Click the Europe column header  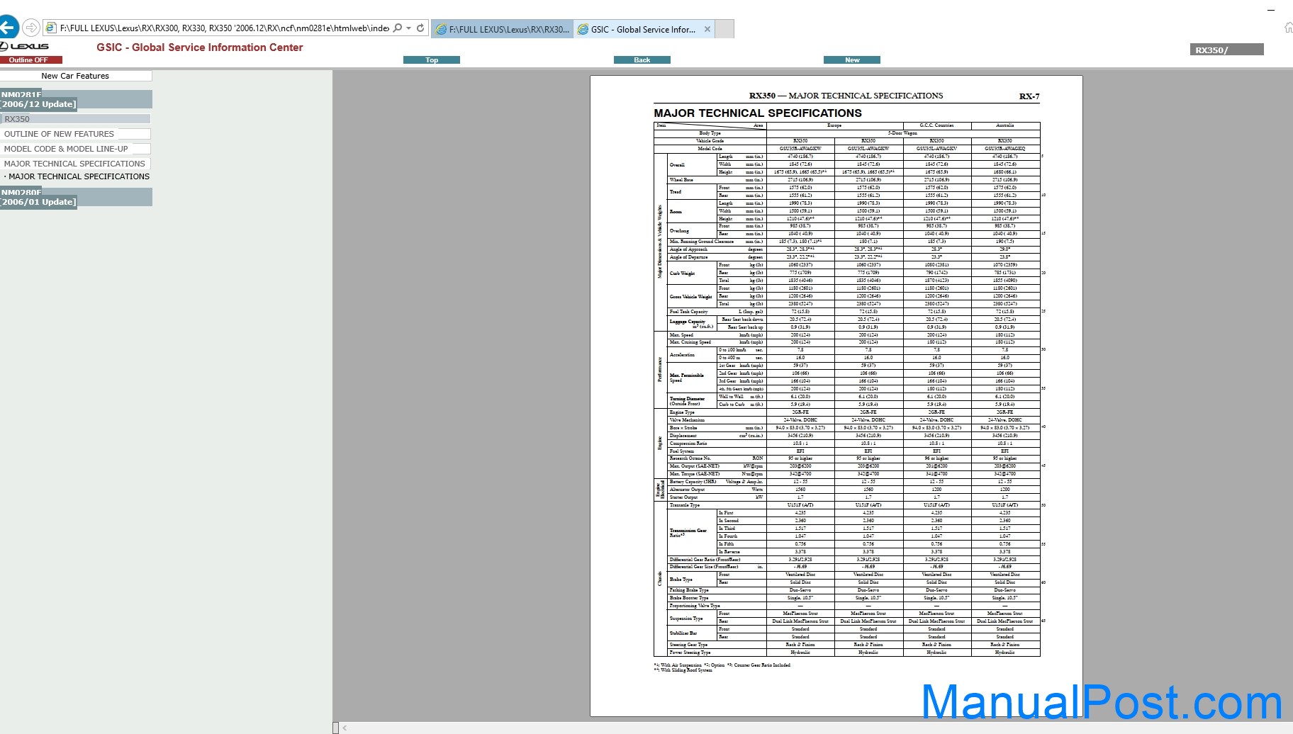[834, 125]
